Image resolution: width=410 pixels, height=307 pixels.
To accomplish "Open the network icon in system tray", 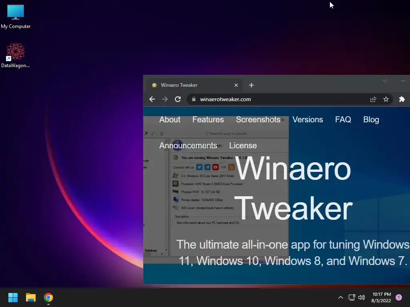I will click(352, 297).
